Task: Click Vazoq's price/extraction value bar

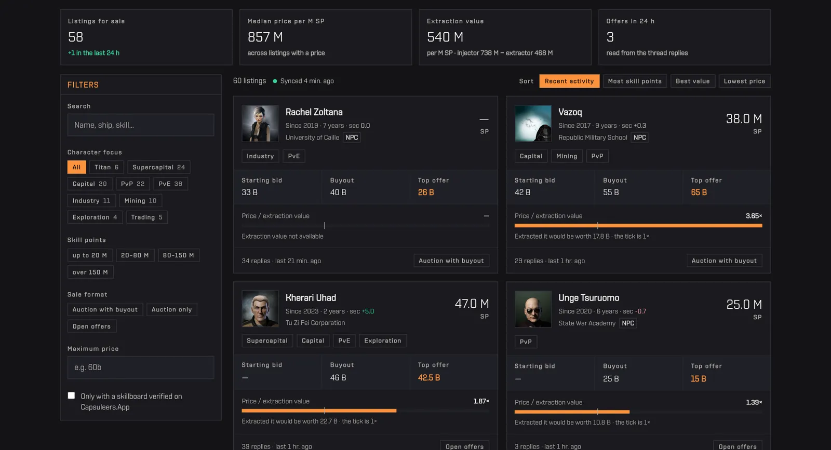Action: tap(638, 226)
